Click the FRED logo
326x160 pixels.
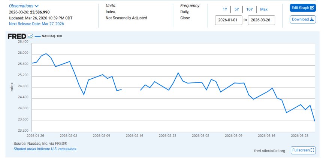coord(17,36)
